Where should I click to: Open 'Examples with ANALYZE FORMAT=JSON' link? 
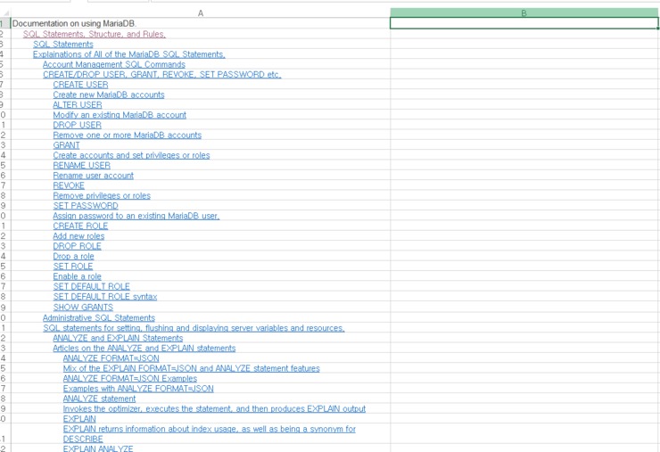[138, 389]
